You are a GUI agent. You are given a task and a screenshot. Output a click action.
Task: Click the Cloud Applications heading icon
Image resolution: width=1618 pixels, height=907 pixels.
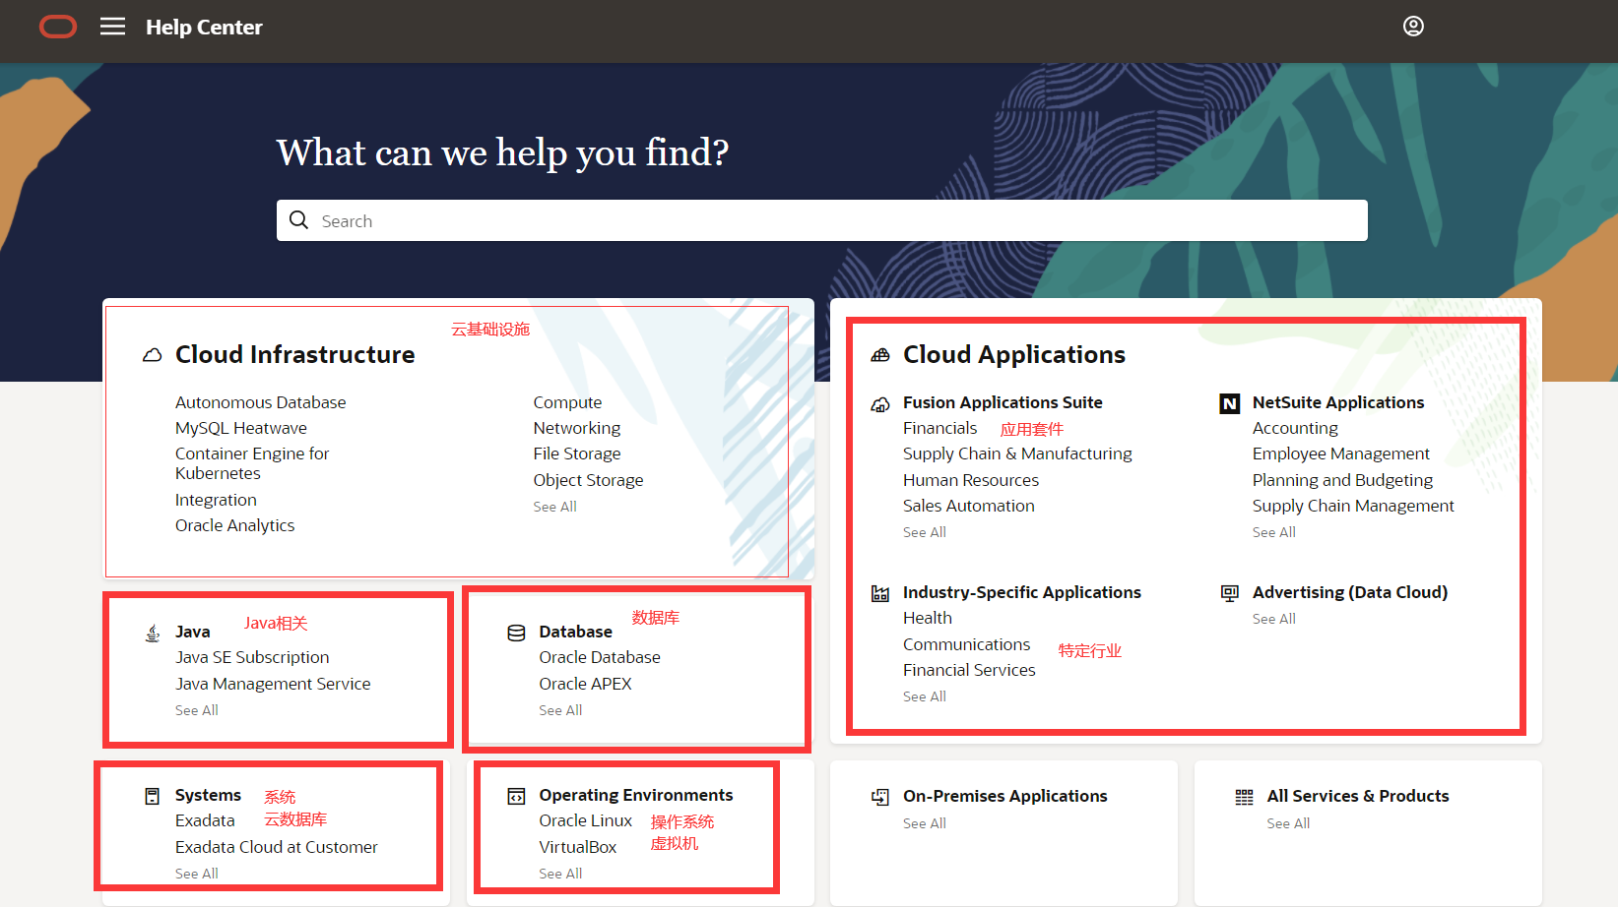[x=880, y=355]
